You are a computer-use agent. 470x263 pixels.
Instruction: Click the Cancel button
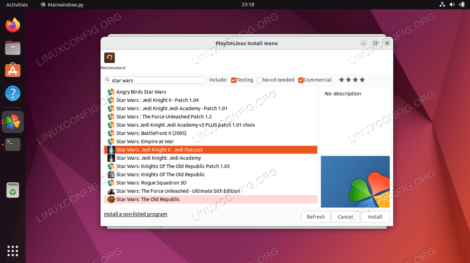[x=345, y=217]
